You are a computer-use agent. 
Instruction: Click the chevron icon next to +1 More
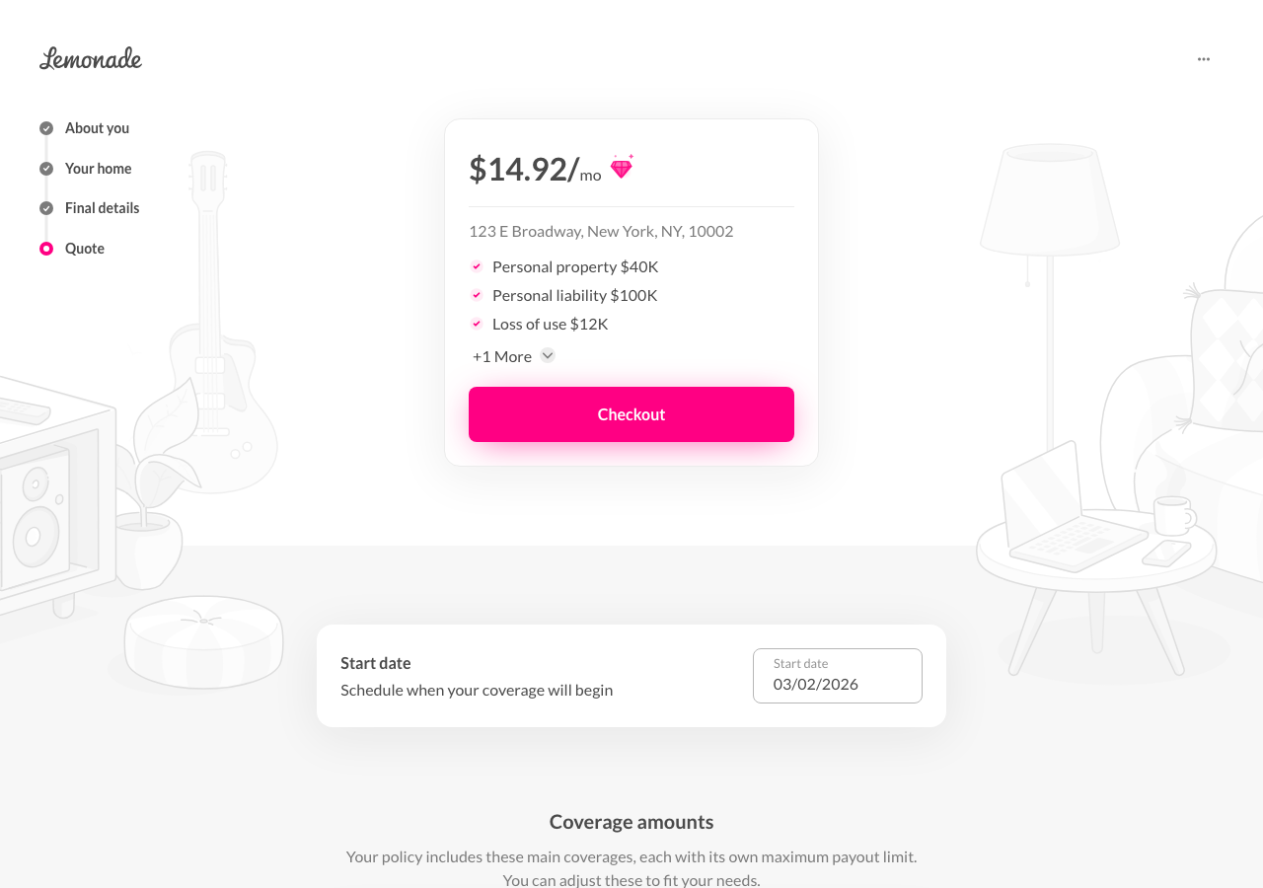(x=547, y=355)
